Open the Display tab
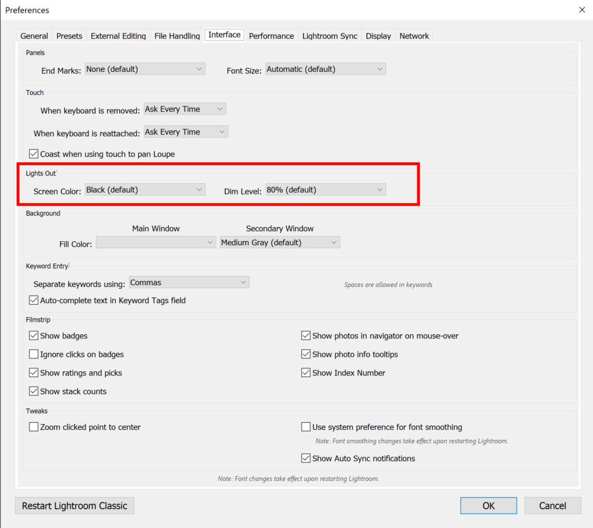Screen dimensions: 593x528 tap(378, 36)
